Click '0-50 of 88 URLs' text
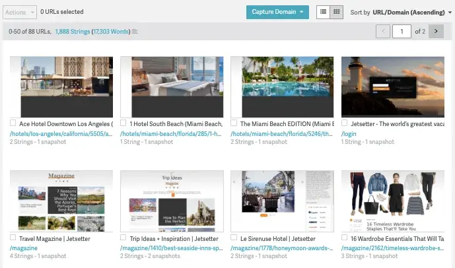455x268 pixels. click(30, 31)
